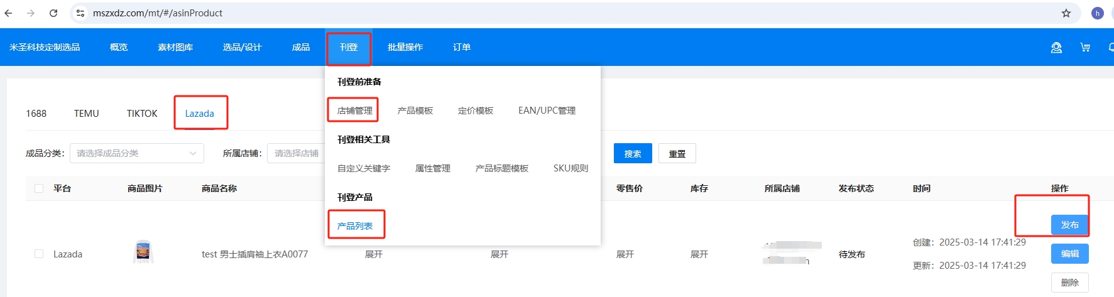Screen dimensions: 1114x297
Task: Open the 所属店铺 store dropdown
Action: tap(295, 153)
